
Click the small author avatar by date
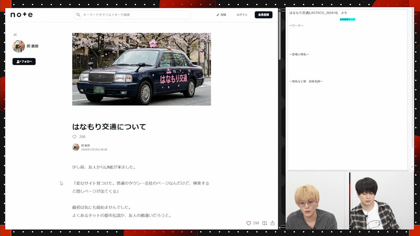76,147
